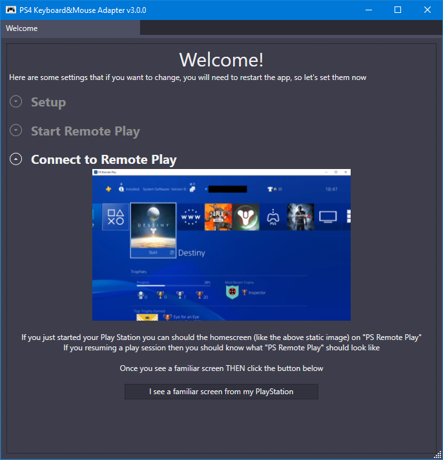Click the window resize grip corner
Viewport: 443px width, 460px height.
438,455
